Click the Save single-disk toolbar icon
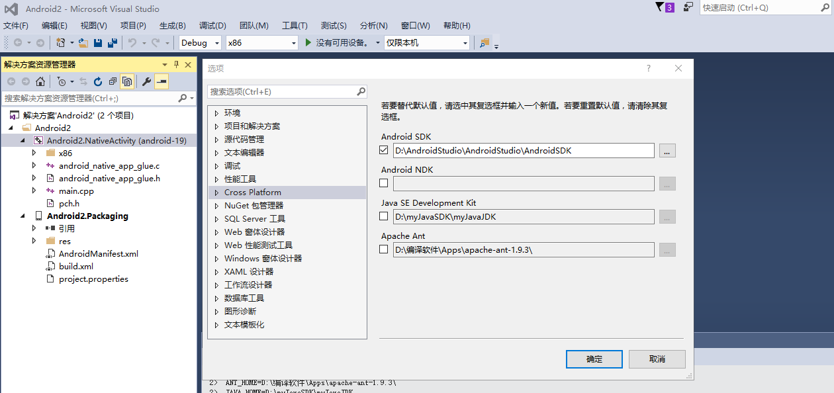The height and width of the screenshot is (393, 834). (x=98, y=42)
